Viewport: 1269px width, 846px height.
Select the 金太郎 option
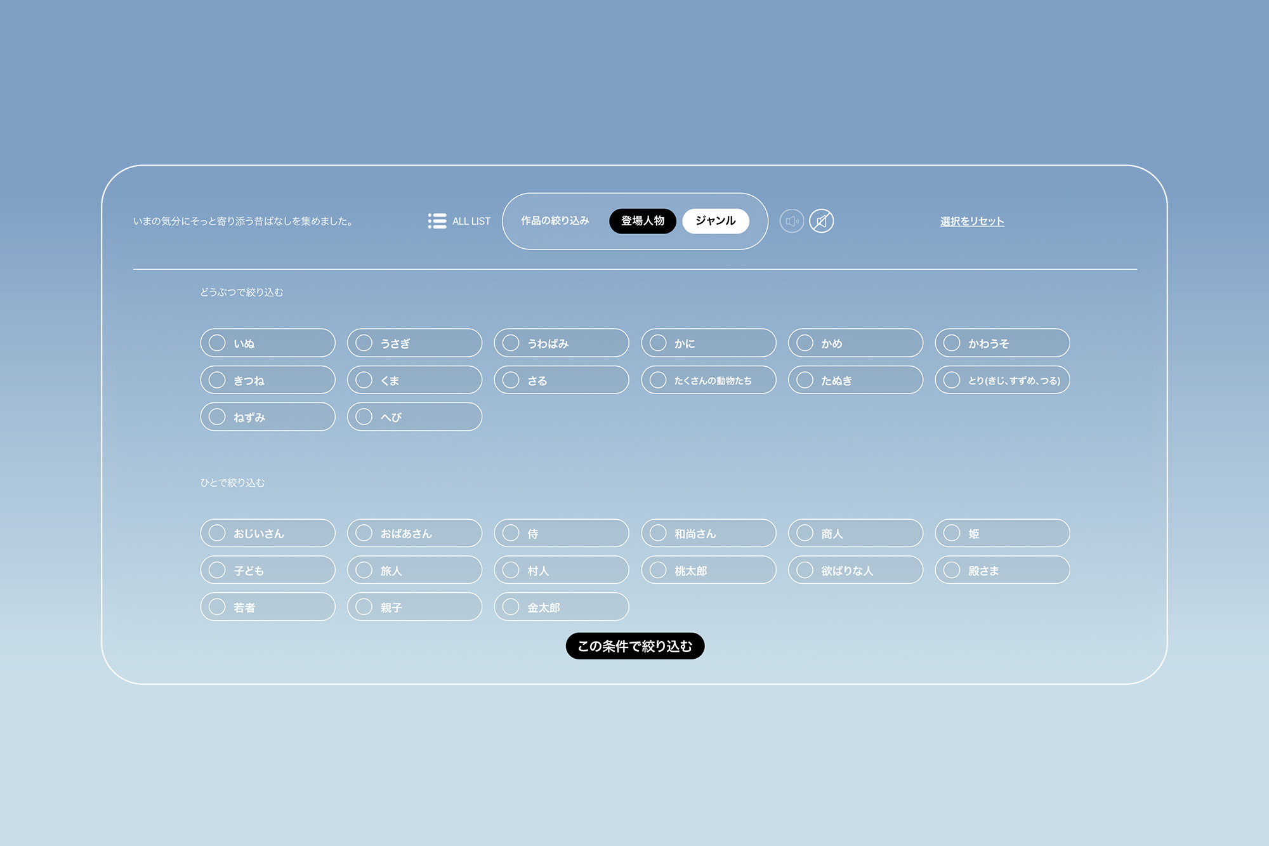561,607
